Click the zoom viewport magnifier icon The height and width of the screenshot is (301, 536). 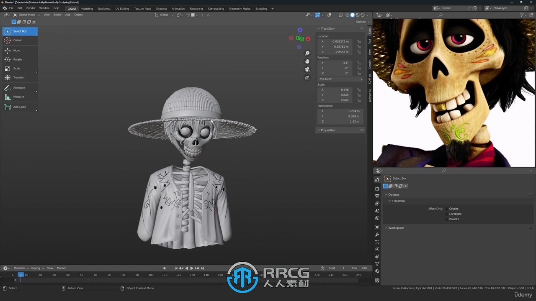307,53
